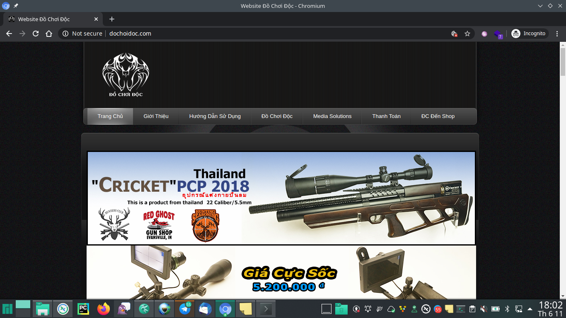Click the Giá Cực Sốc promotional banner
566x318 pixels.
[281, 272]
